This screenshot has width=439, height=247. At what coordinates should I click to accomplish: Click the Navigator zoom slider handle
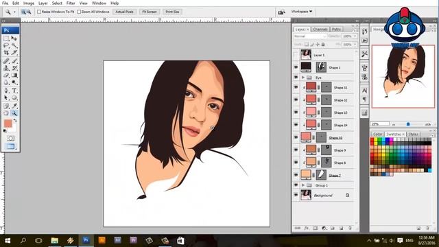pyautogui.click(x=408, y=123)
